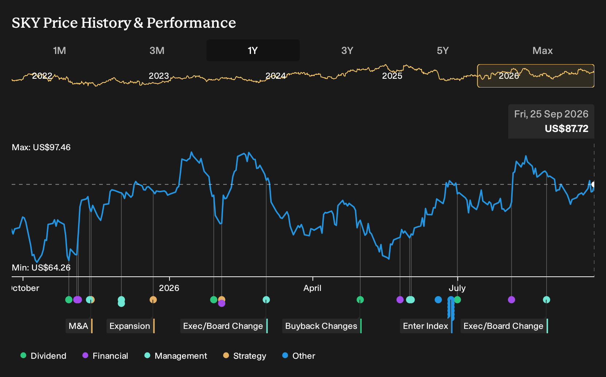Toggle the Dividend legend filter
The width and height of the screenshot is (606, 377).
[x=43, y=356]
